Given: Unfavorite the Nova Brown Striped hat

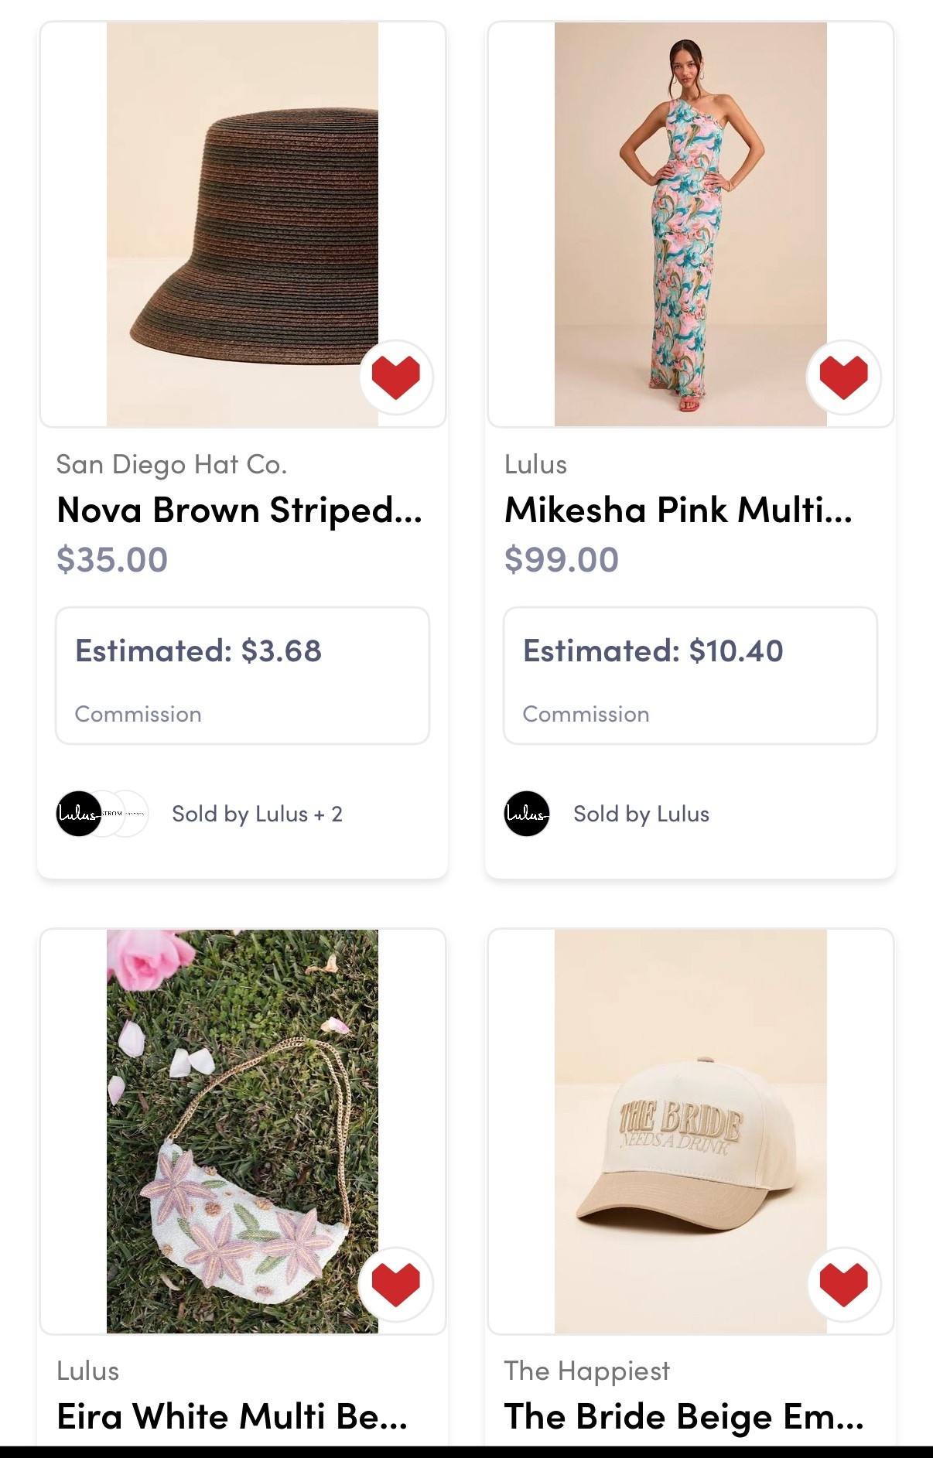Looking at the screenshot, I should click(x=396, y=377).
